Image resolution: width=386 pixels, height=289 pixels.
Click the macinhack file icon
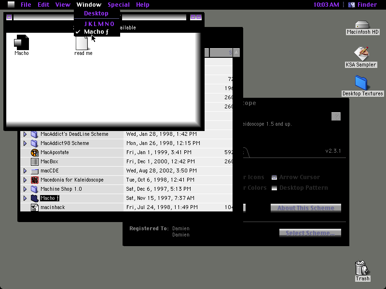coord(34,208)
